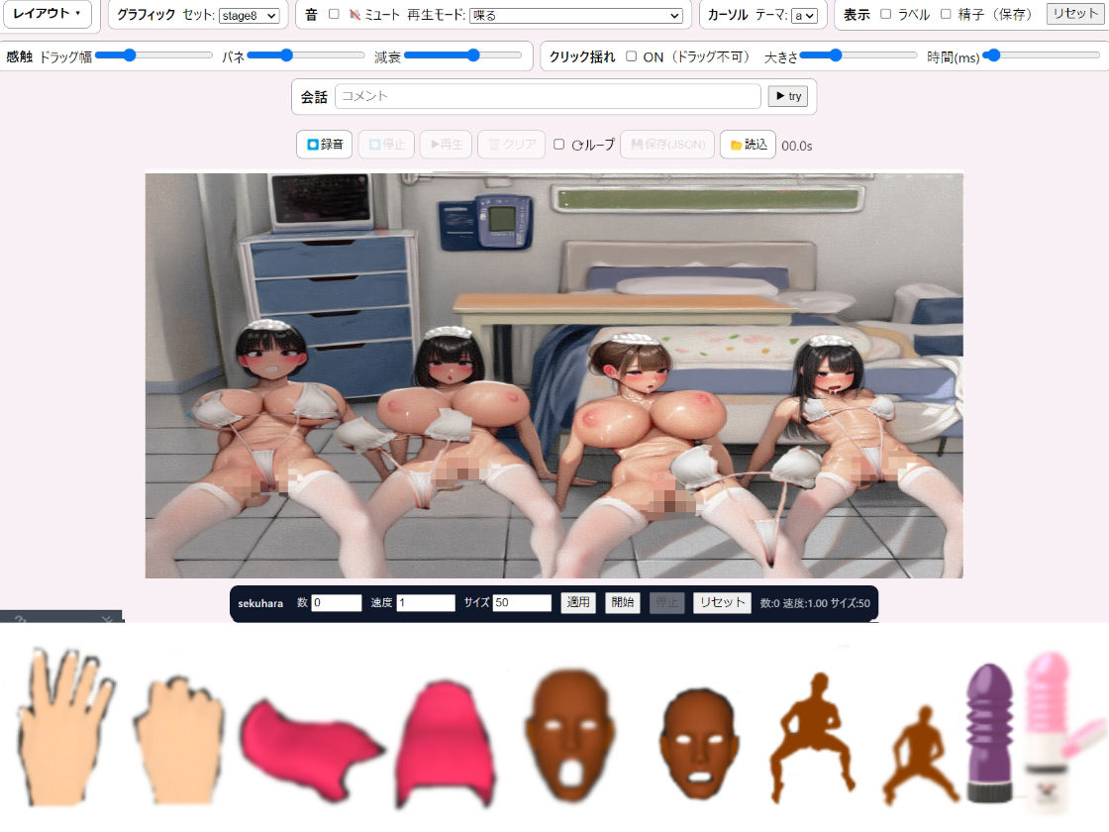Click the 読込 load button
The image size is (1109, 832).
(748, 145)
